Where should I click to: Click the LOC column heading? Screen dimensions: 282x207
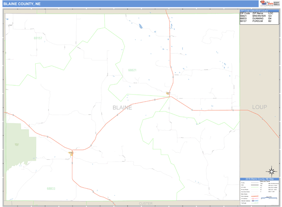tap(270, 13)
